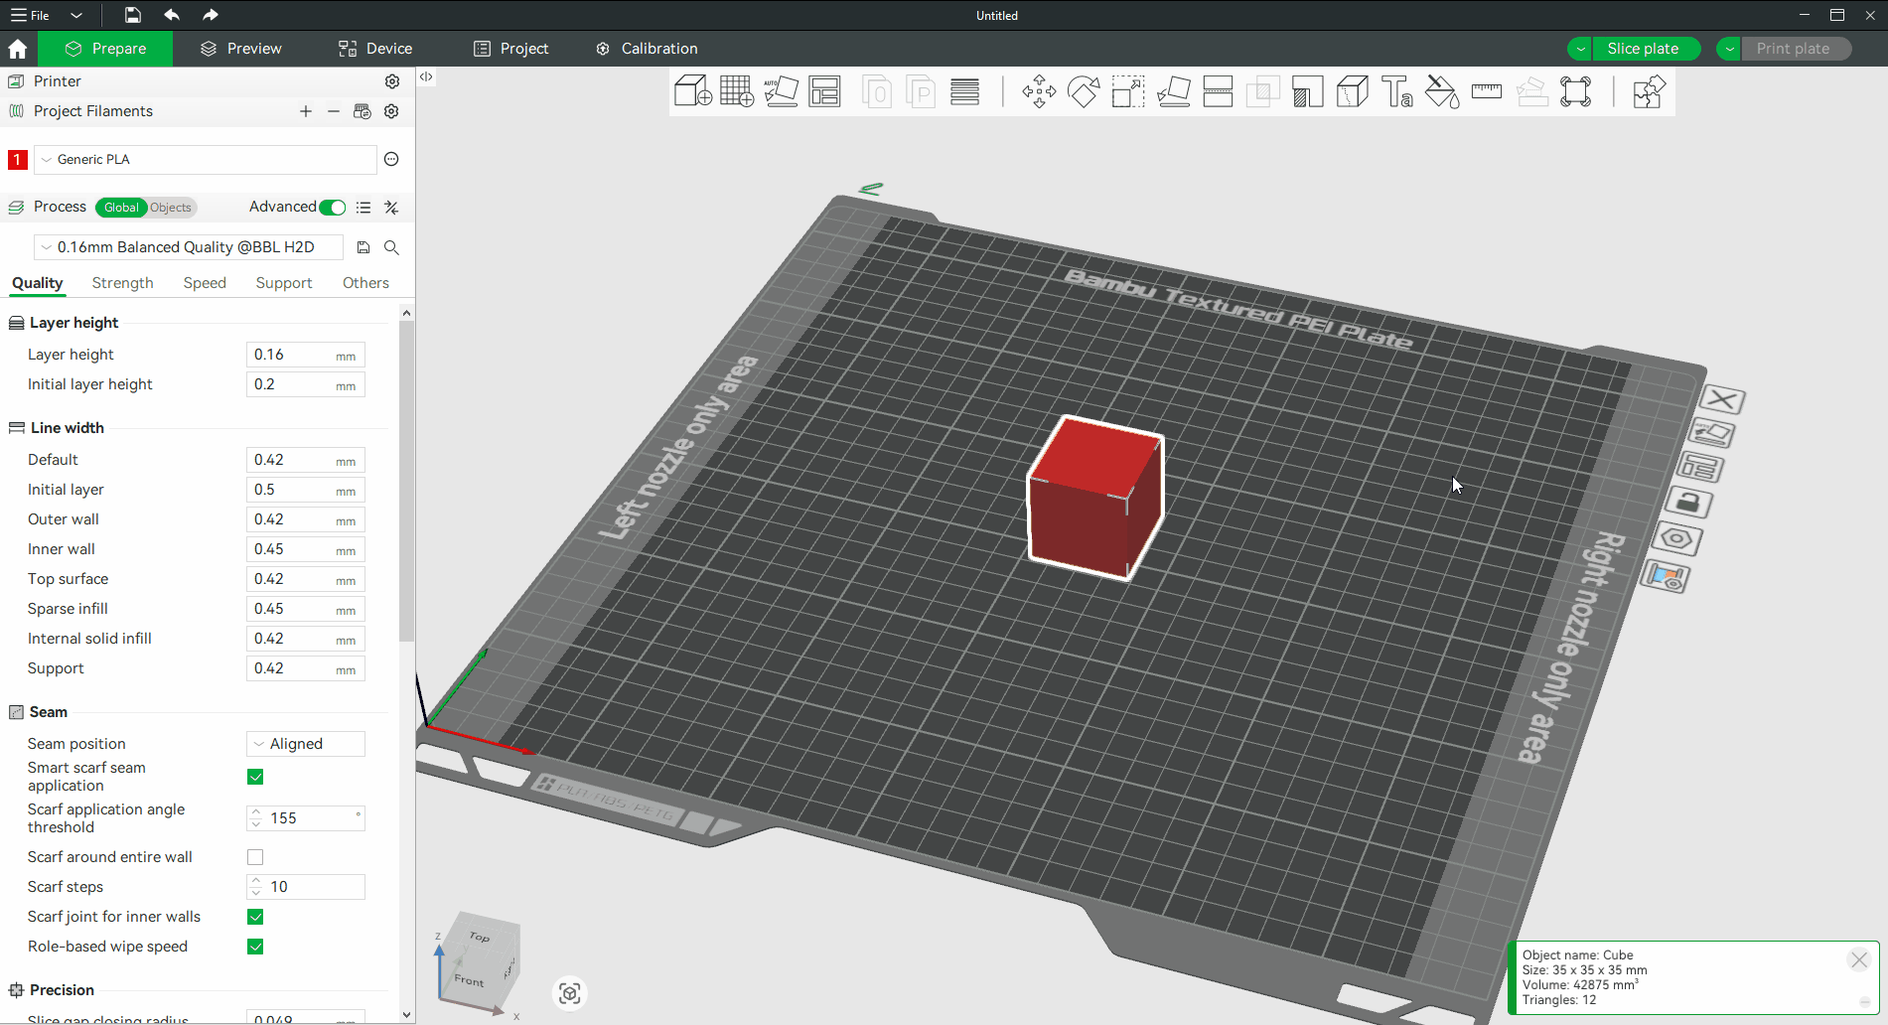1888x1025 pixels.
Task: Open the Text shape tool
Action: 1397,91
